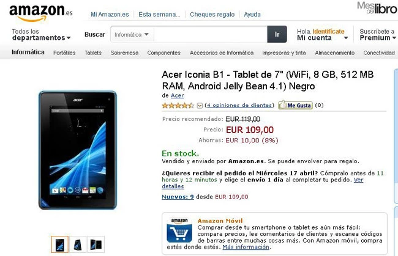Expand Todos los departamentos menu
Viewport: 398px width, 256px height.
click(x=41, y=35)
